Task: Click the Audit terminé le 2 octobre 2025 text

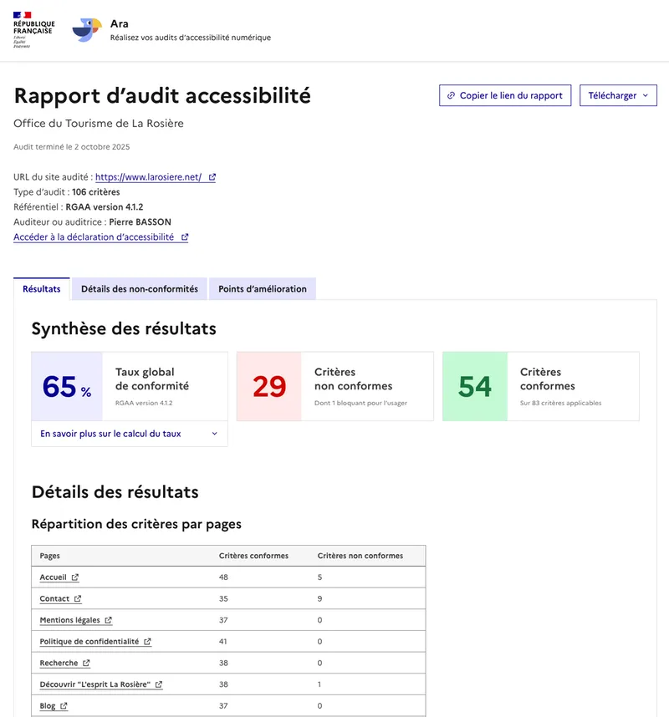Action: pos(71,147)
